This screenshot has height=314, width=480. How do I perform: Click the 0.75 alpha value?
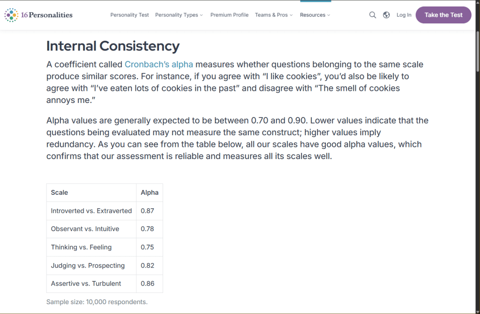pyautogui.click(x=148, y=247)
